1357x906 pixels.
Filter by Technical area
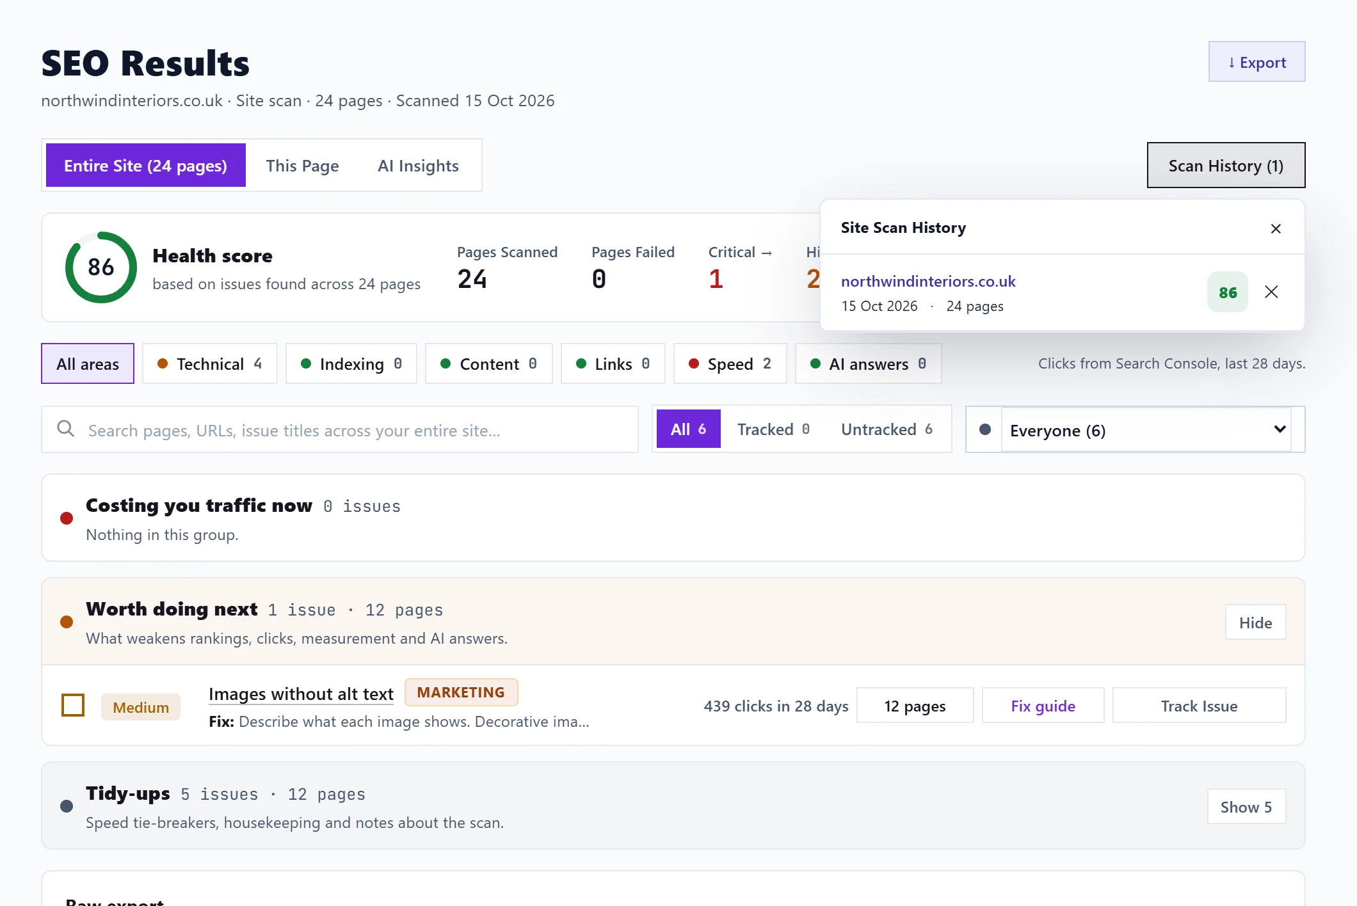point(210,363)
